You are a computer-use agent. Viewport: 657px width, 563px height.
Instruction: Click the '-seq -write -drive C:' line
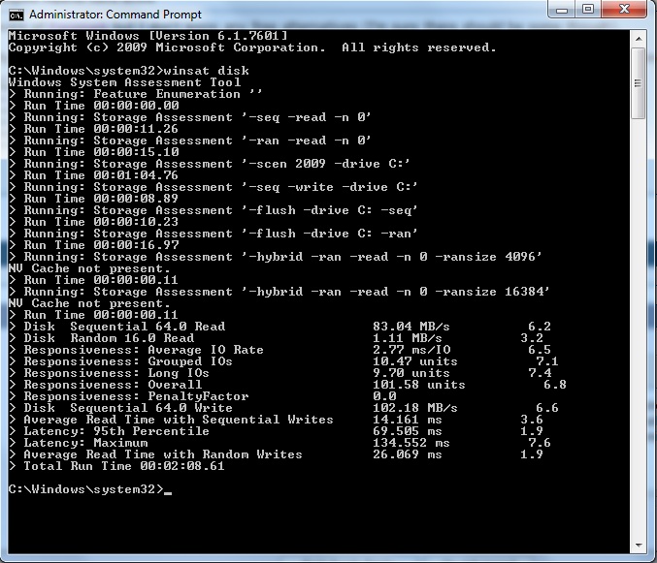213,187
